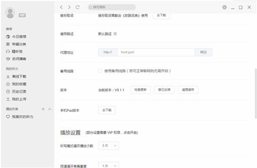Click the VIP badge beside the avatar
The height and width of the screenshot is (168, 257).
tap(22, 15)
